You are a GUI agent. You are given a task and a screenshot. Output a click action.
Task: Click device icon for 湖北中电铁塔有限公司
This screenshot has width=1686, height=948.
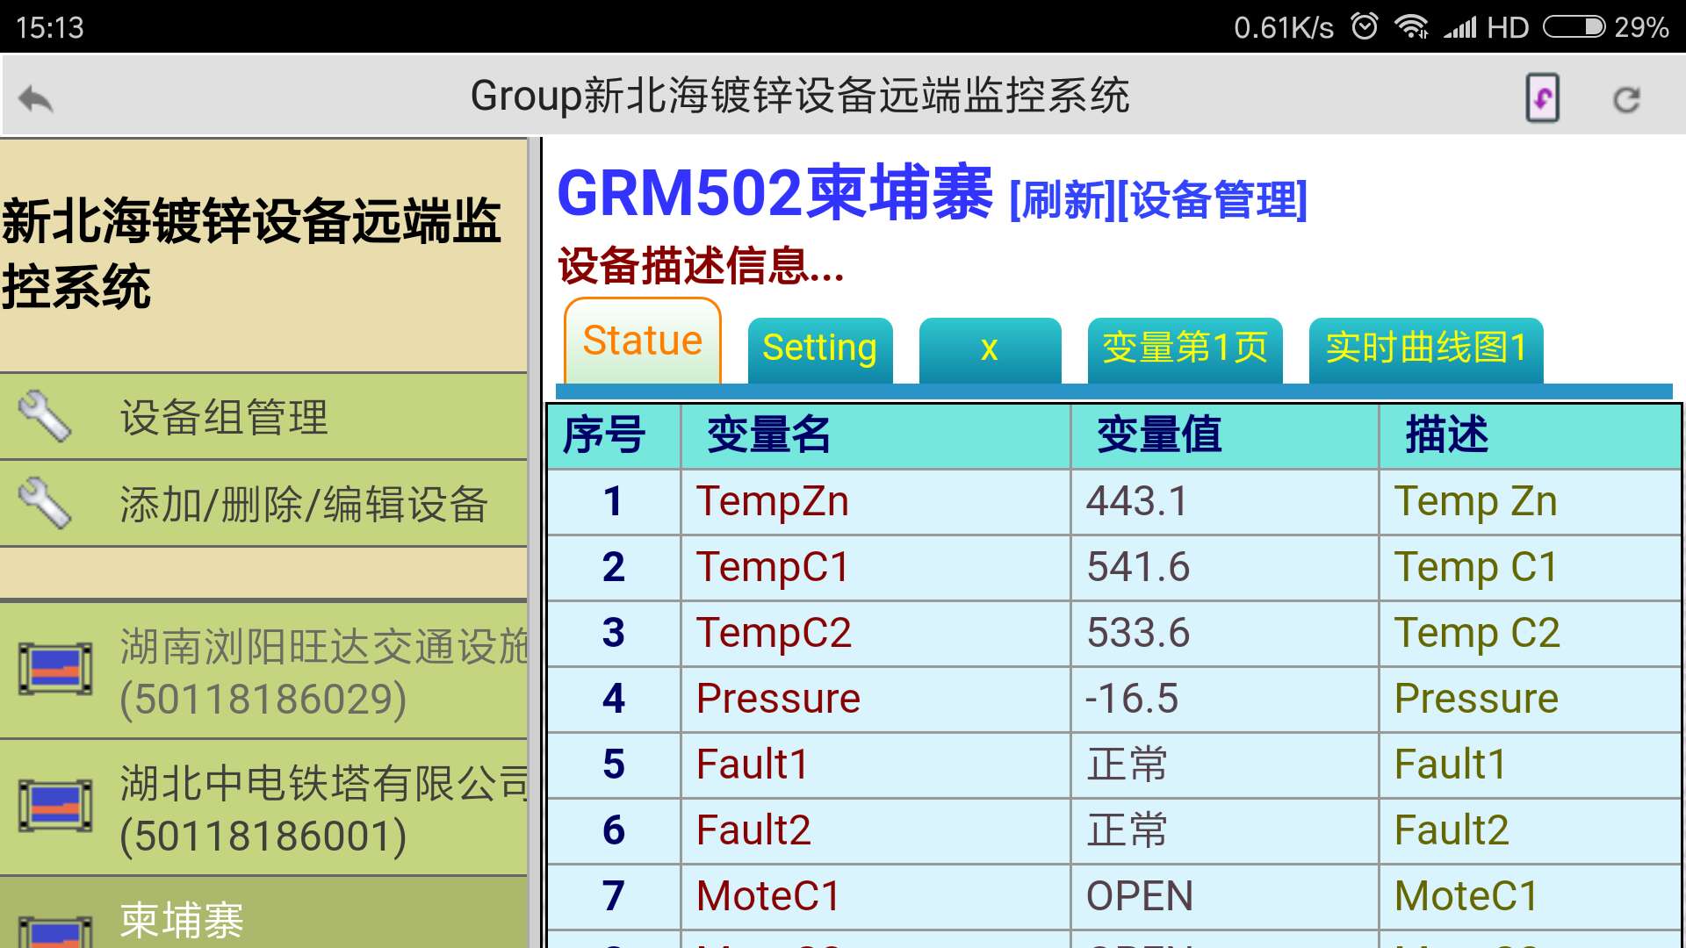[55, 806]
